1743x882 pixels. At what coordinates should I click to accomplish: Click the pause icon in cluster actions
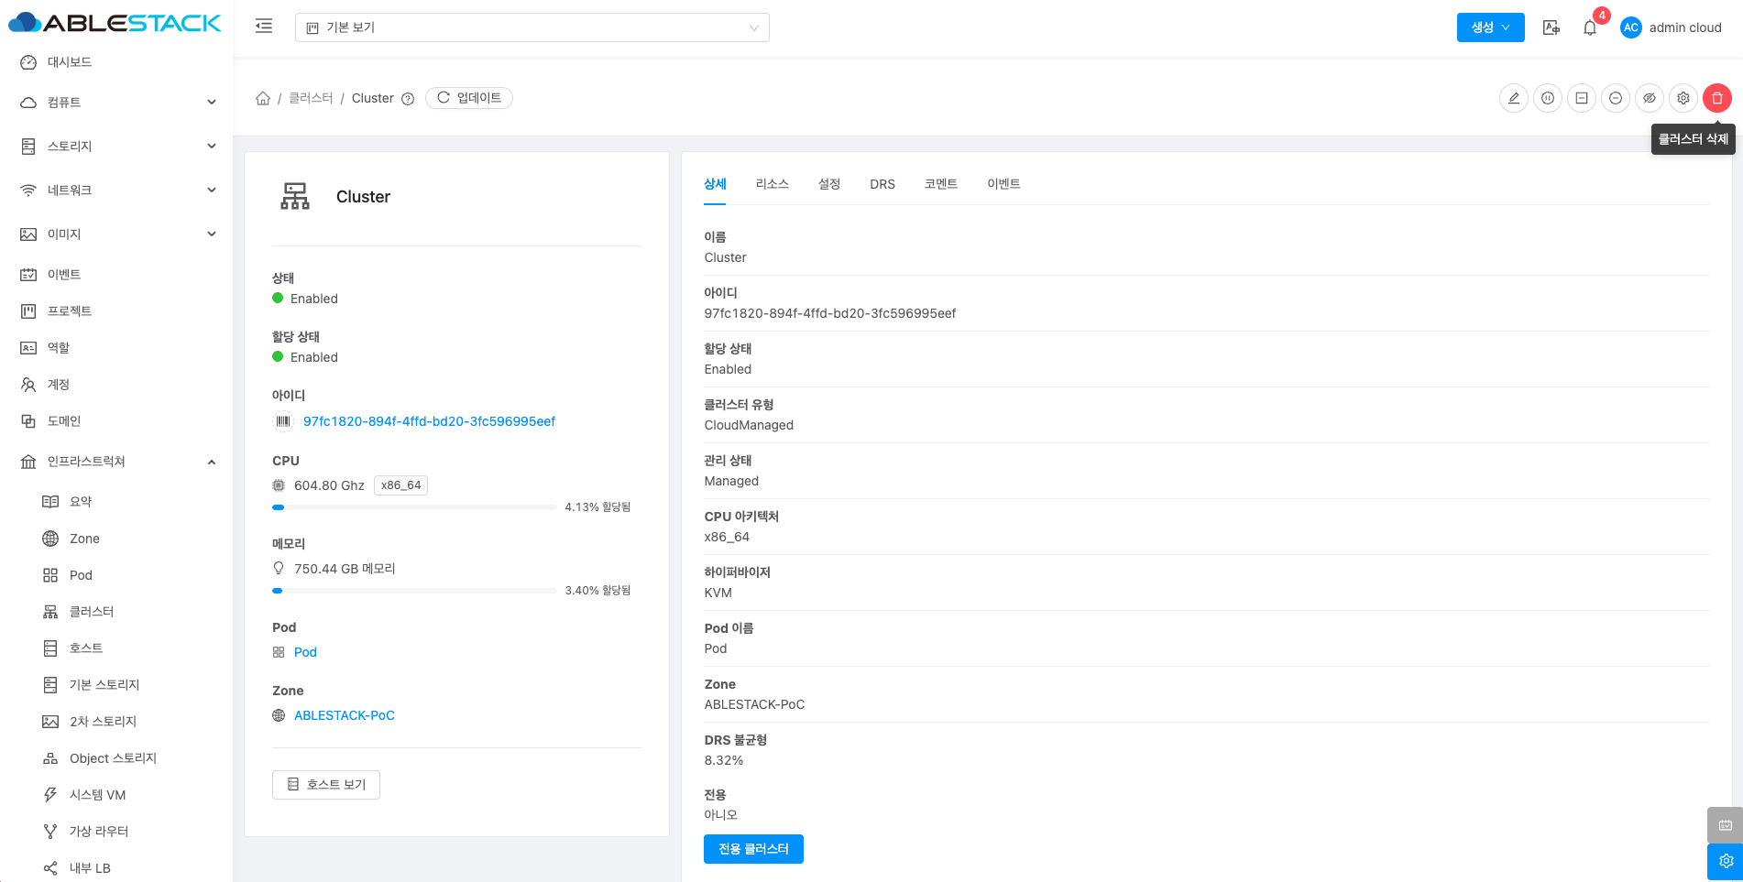(x=1548, y=98)
